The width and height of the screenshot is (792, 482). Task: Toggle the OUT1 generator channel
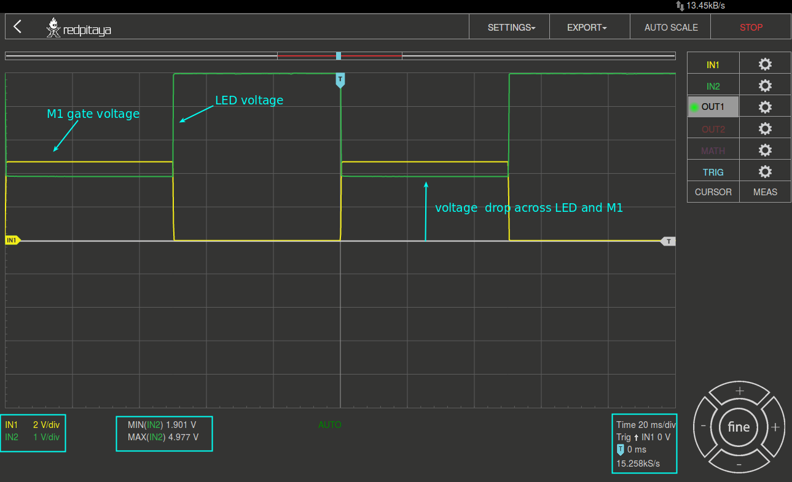pyautogui.click(x=713, y=107)
